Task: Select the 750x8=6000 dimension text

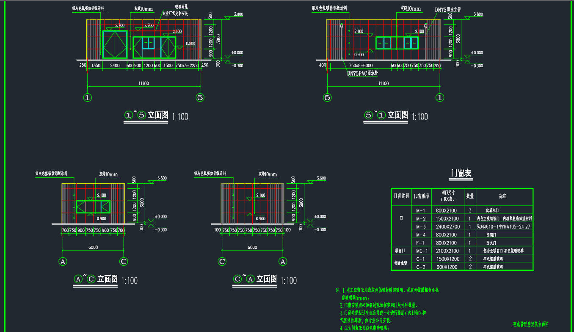Action: pyautogui.click(x=360, y=65)
